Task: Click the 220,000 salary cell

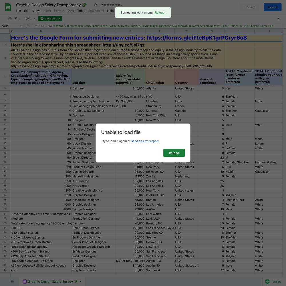Action: click(x=130, y=228)
